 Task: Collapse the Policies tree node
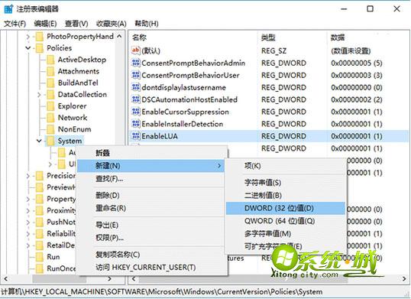[28, 48]
